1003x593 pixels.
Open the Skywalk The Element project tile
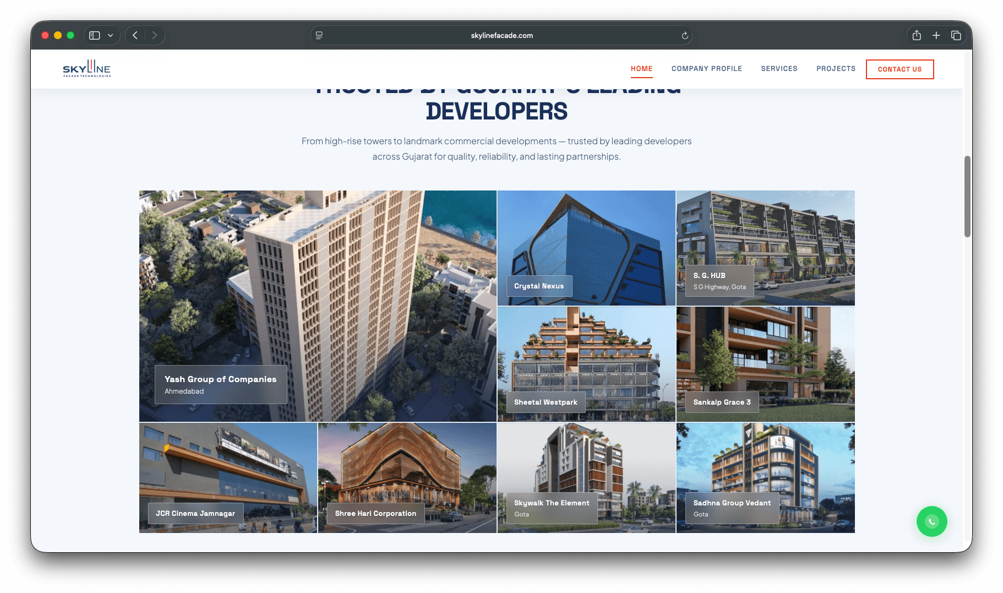click(x=586, y=478)
